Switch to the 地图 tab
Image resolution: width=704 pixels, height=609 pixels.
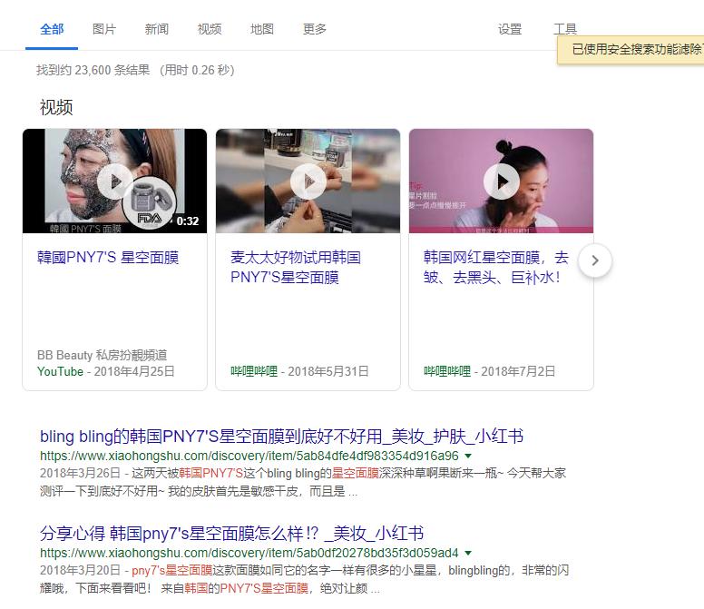coord(262,30)
